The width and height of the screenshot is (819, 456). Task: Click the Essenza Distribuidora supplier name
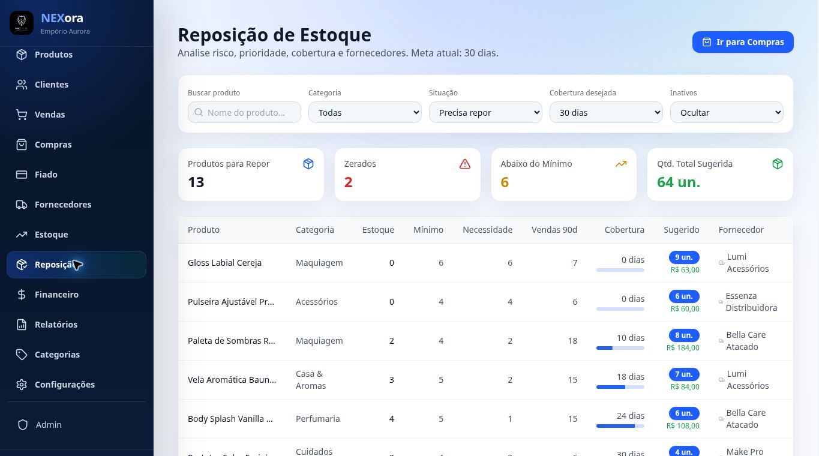[751, 302]
